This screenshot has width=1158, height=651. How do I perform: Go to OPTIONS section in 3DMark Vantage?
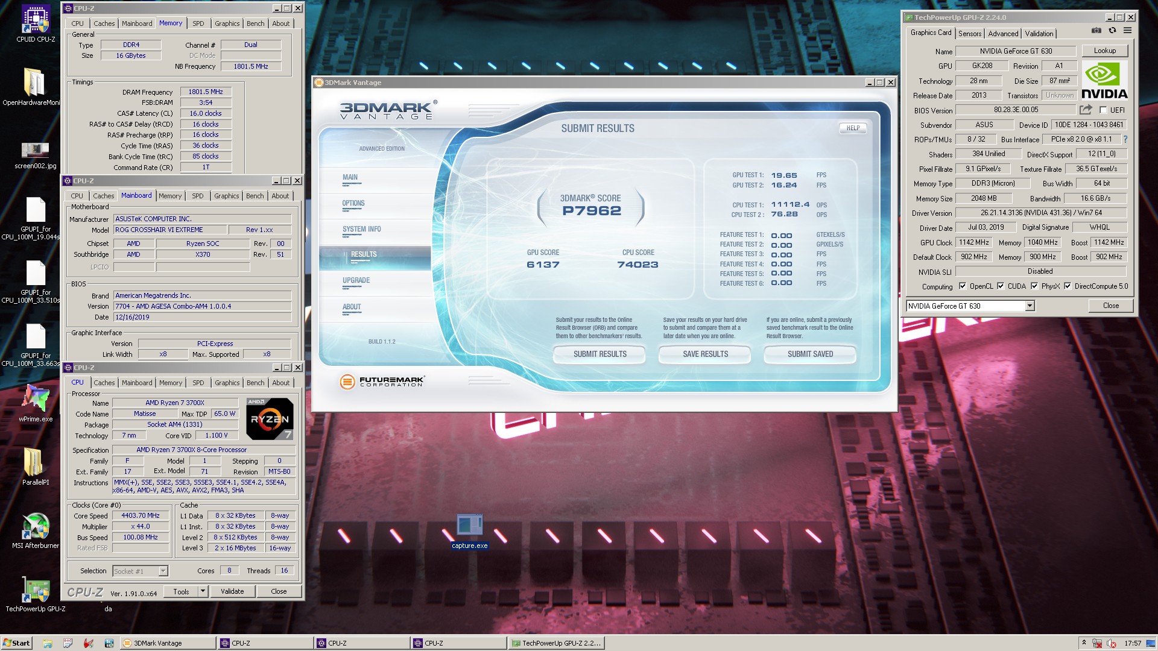tap(353, 203)
